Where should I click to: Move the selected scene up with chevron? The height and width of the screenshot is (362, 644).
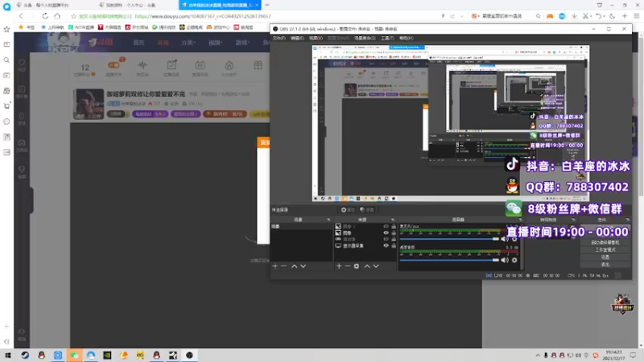click(295, 266)
